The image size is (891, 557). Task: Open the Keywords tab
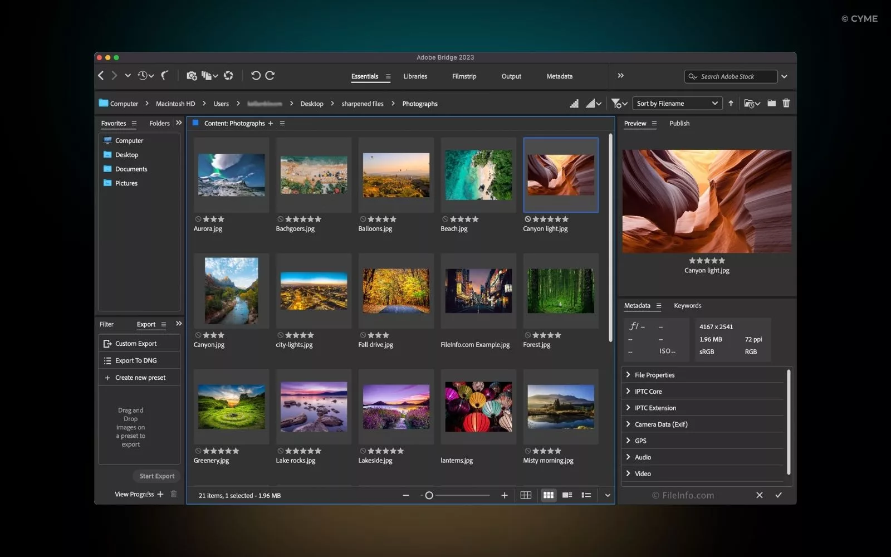click(688, 305)
